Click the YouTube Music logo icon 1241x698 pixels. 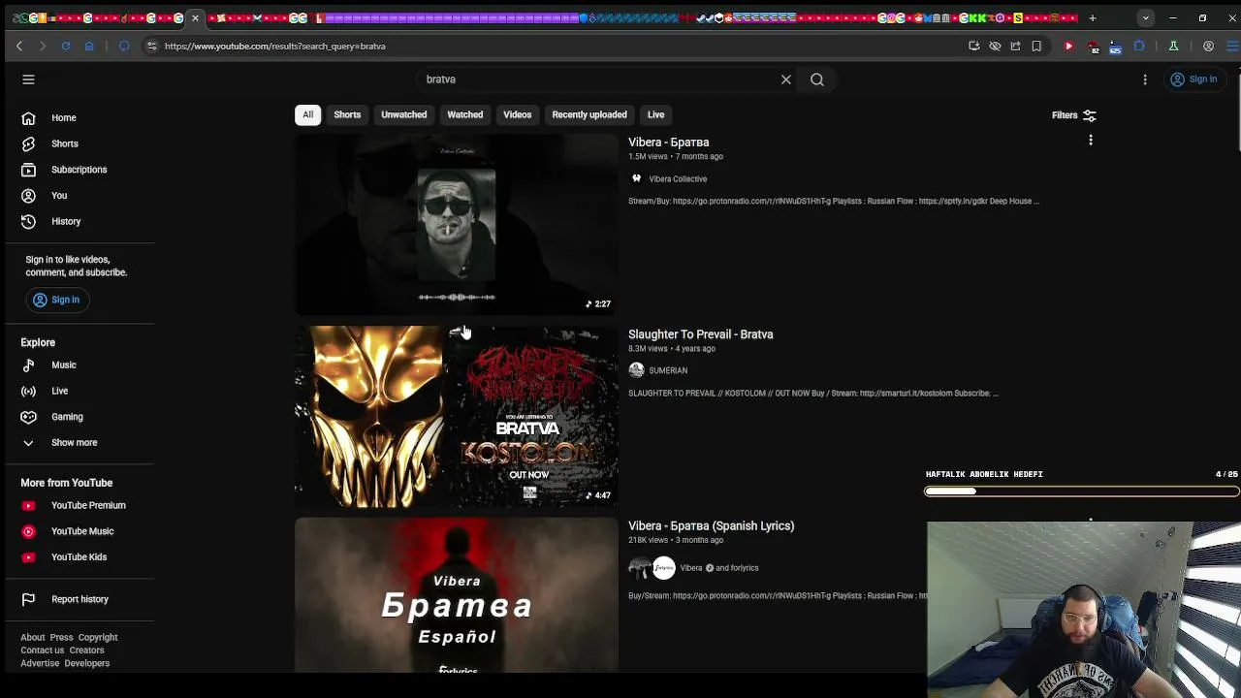pos(28,531)
